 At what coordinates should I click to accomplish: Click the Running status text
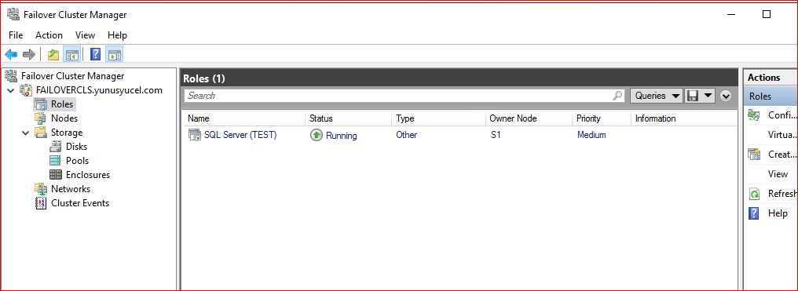coord(341,136)
